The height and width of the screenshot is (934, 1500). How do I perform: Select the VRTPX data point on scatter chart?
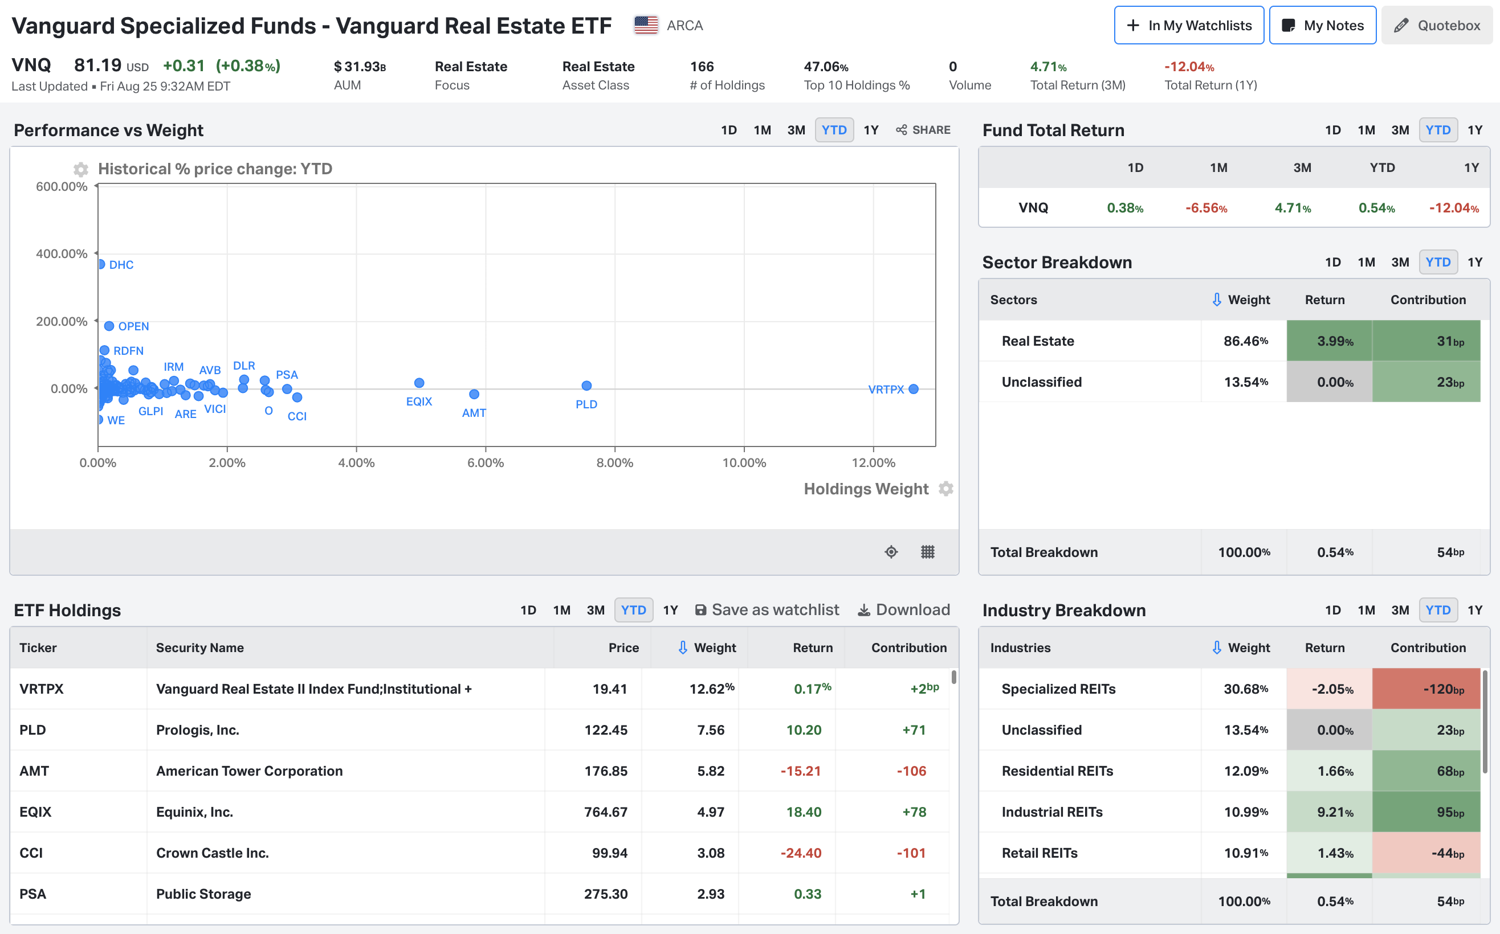914,389
